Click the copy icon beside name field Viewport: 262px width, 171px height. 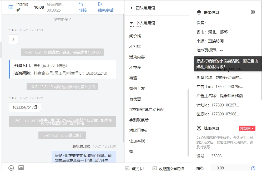[253, 168]
